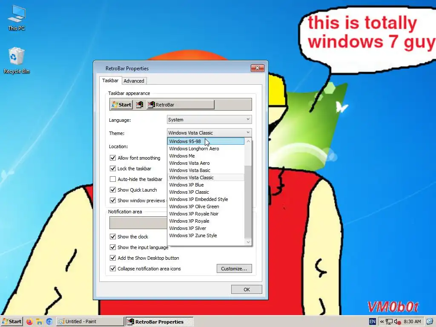This screenshot has width=436, height=327.
Task: Click the theme list scrollbar thumb
Action: point(248,201)
